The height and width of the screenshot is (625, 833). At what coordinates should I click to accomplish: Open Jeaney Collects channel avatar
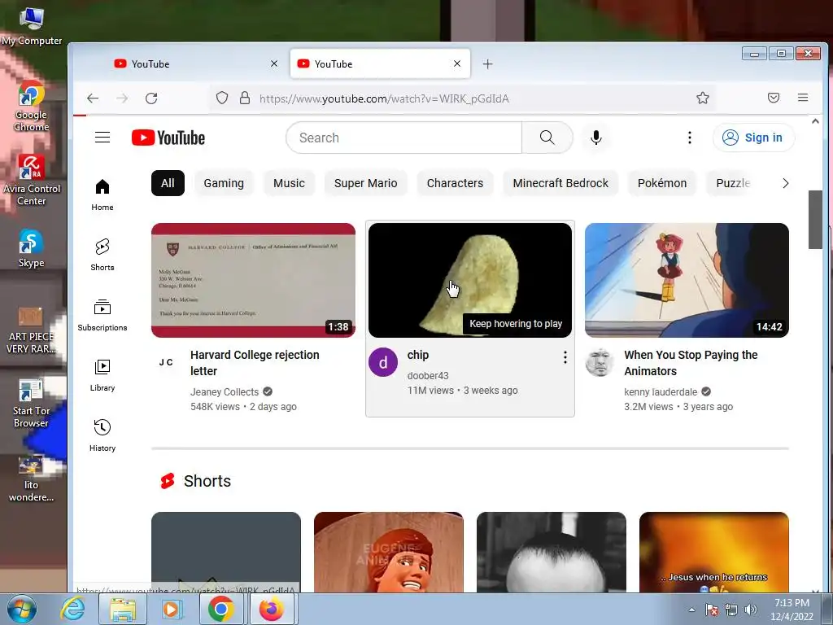(166, 362)
